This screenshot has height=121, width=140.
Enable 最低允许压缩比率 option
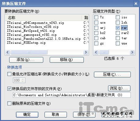pyautogui.click(x=9, y=74)
